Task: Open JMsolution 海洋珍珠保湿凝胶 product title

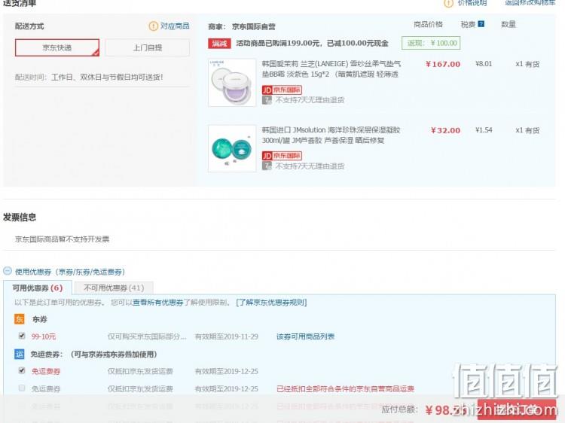Action: (331, 135)
